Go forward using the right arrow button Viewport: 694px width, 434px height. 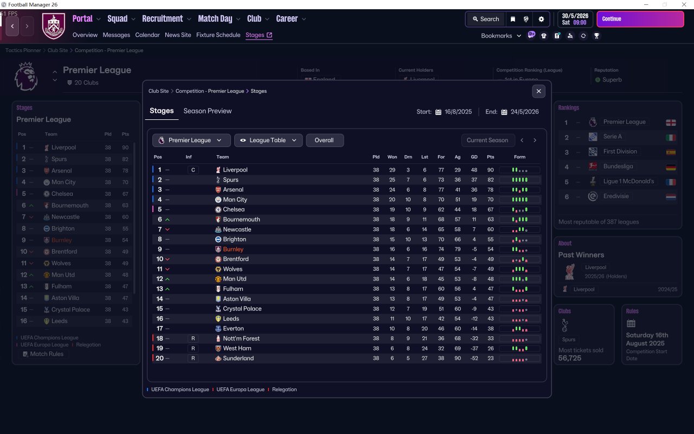pos(27,25)
